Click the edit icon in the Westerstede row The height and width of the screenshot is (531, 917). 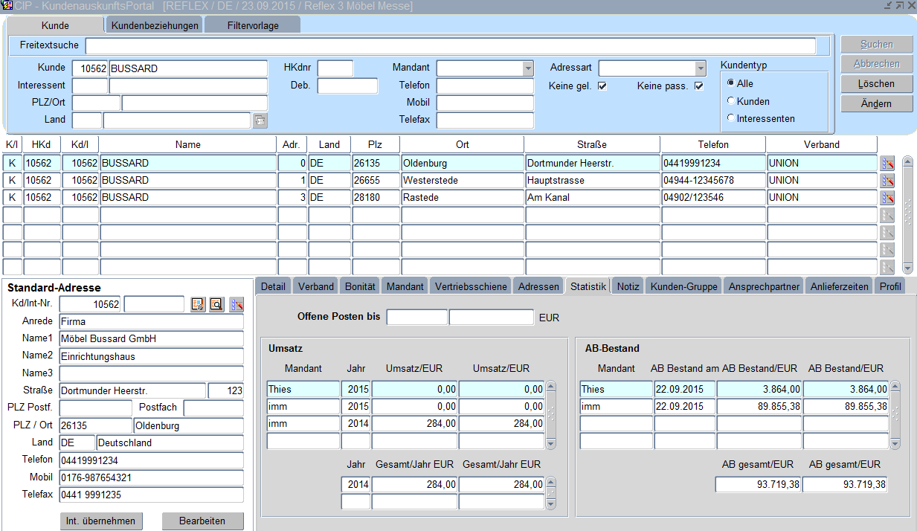pyautogui.click(x=887, y=180)
